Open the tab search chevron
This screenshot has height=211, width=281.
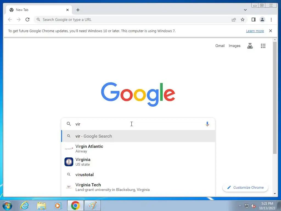coord(245,10)
